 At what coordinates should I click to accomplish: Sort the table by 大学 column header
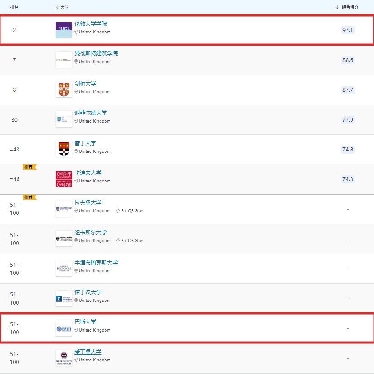click(x=62, y=7)
